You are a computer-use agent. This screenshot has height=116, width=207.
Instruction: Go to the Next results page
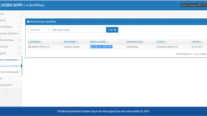tap(203, 54)
